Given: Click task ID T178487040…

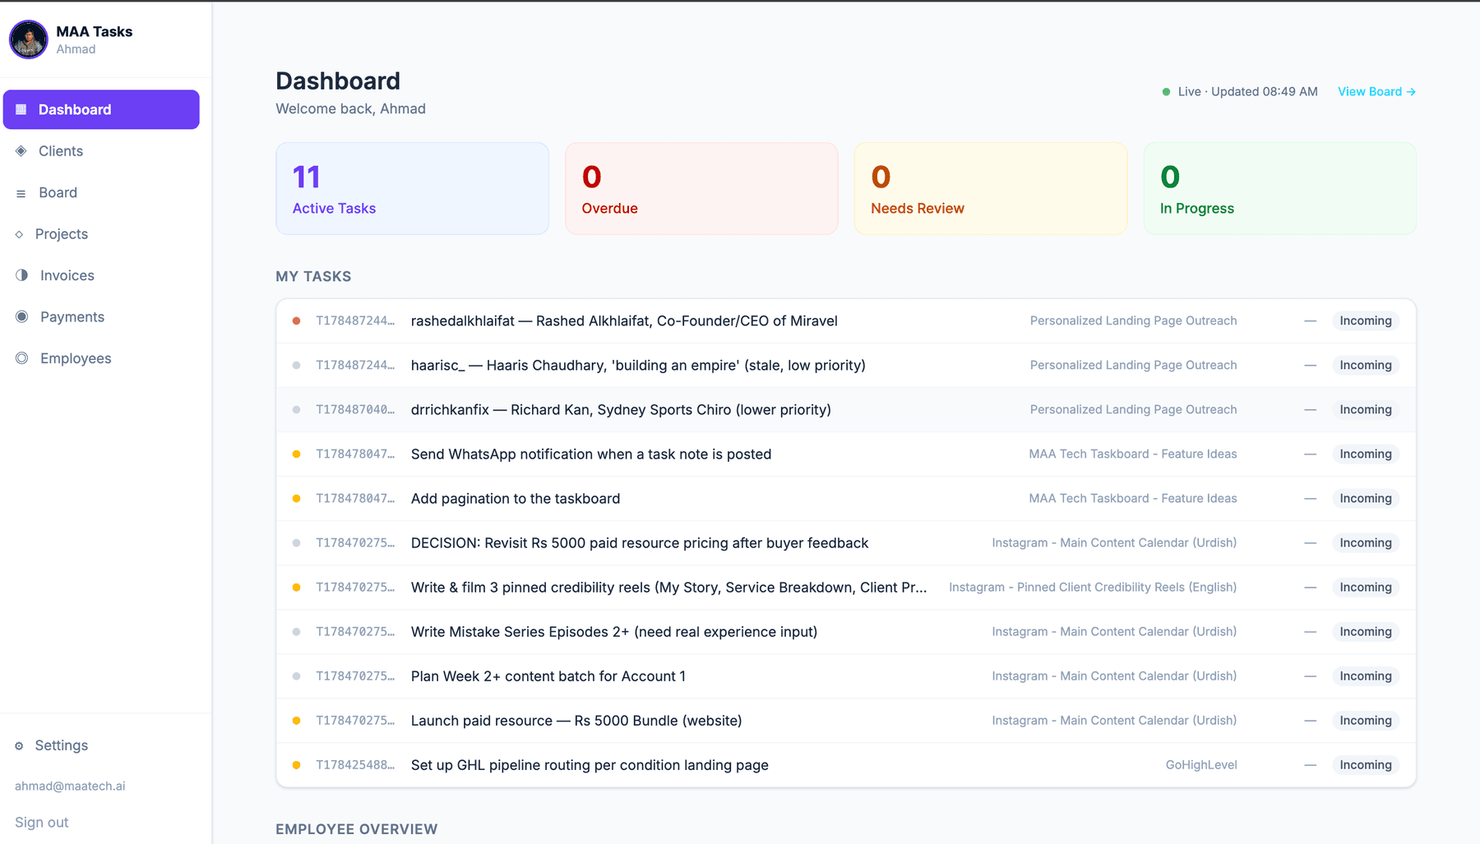Looking at the screenshot, I should 355,409.
